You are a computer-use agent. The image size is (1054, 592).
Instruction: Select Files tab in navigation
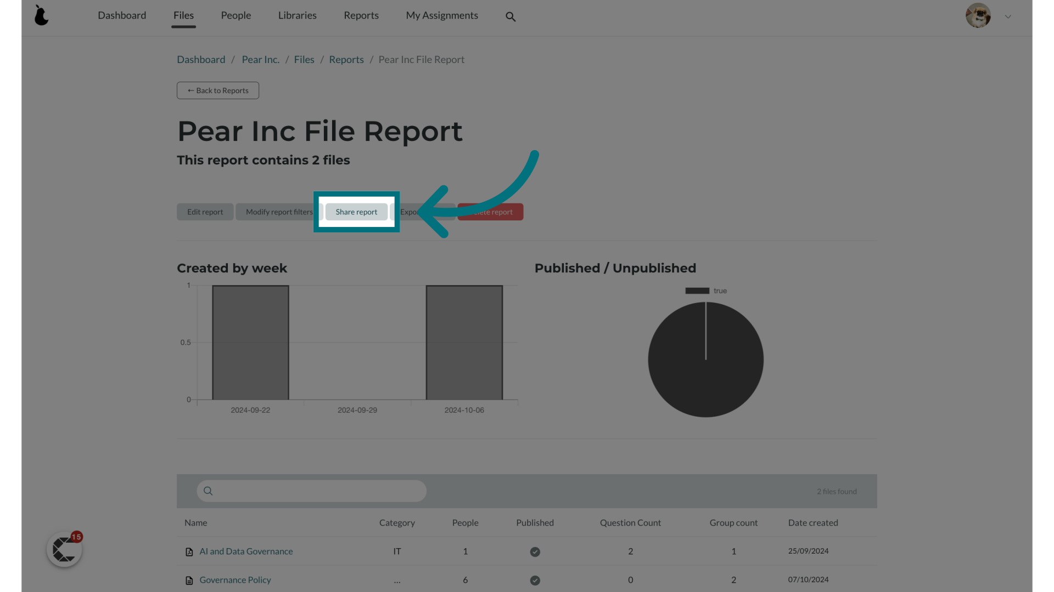tap(183, 15)
